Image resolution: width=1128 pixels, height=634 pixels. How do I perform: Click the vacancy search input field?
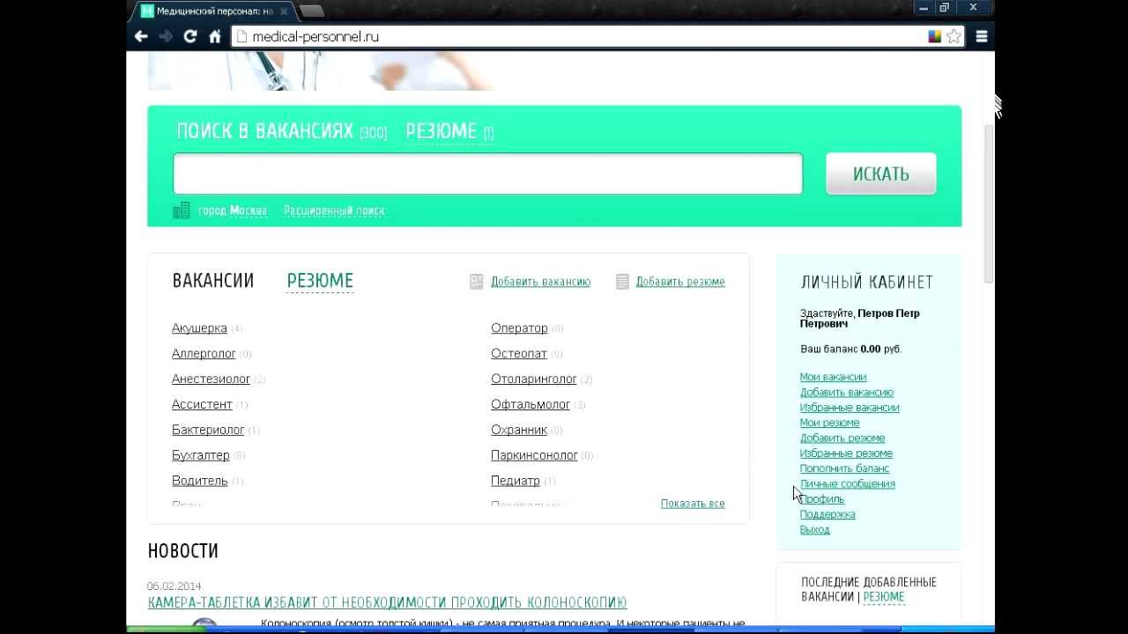tap(487, 173)
